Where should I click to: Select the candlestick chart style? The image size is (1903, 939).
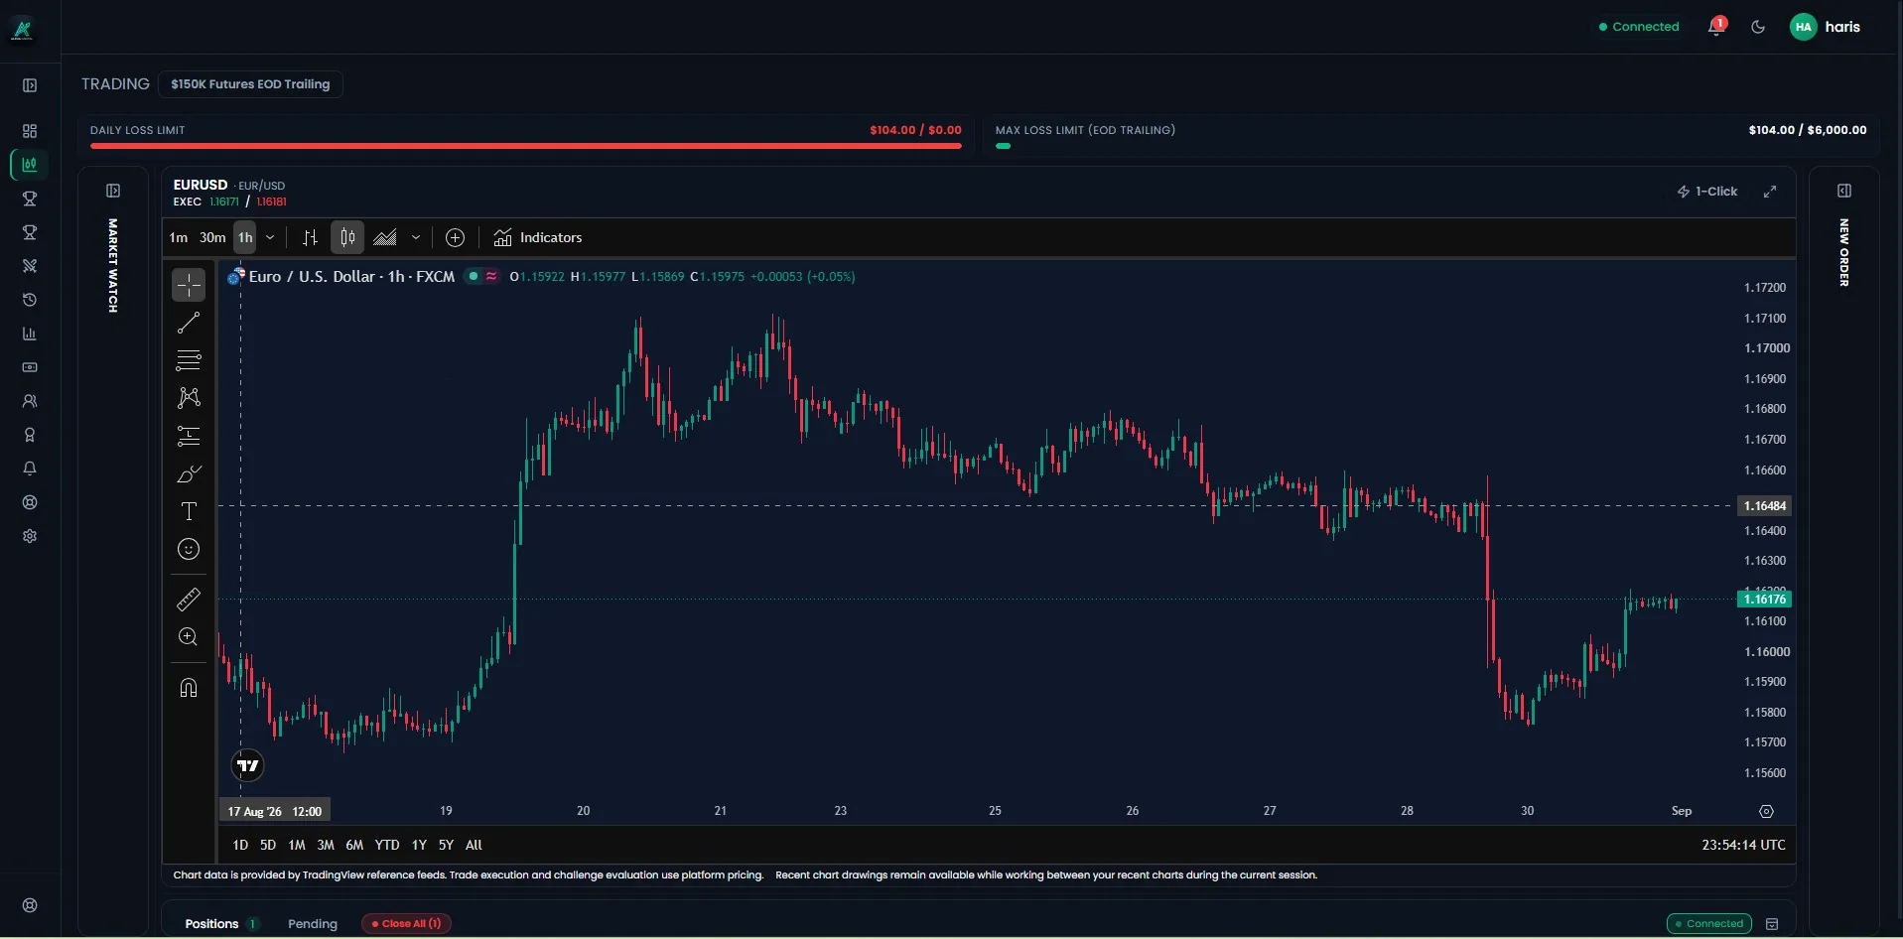347,237
